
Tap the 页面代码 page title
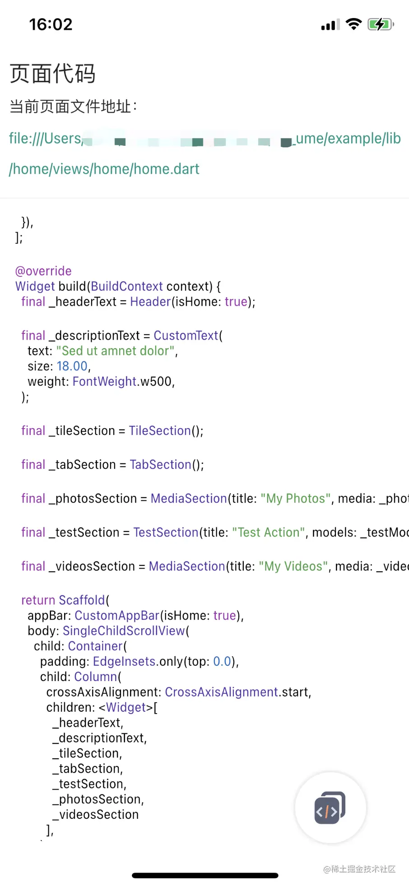52,74
